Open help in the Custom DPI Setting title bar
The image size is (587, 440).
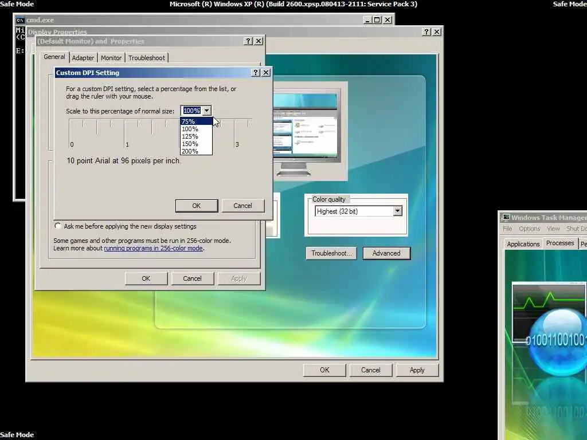click(255, 73)
